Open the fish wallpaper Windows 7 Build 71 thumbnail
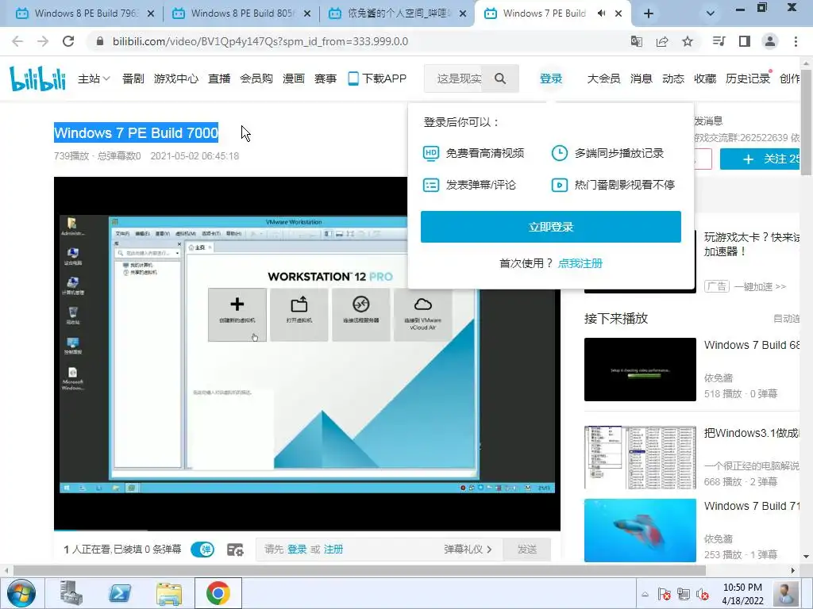Image resolution: width=813 pixels, height=609 pixels. click(640, 530)
